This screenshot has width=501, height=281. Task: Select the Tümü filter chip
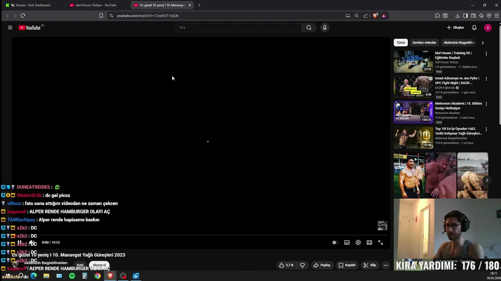tap(401, 43)
